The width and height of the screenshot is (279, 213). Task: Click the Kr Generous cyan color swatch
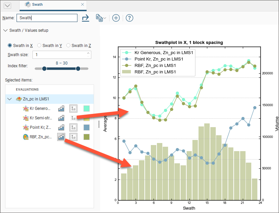click(87, 109)
